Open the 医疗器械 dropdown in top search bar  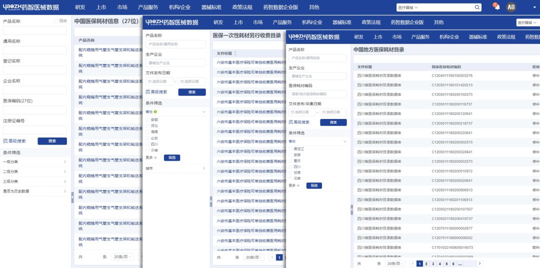408,7
